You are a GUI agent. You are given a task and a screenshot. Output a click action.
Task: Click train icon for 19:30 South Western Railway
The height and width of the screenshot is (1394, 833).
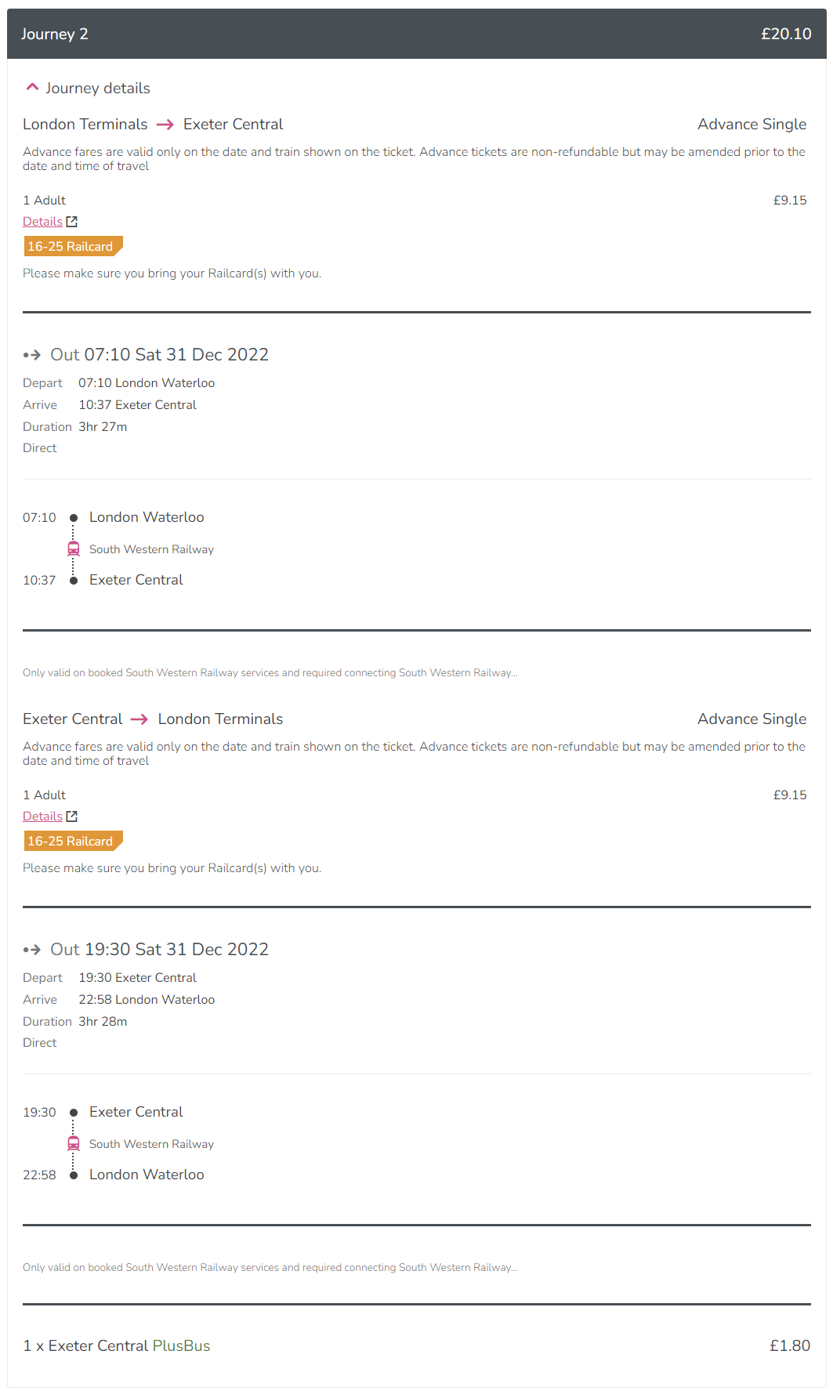click(74, 1143)
